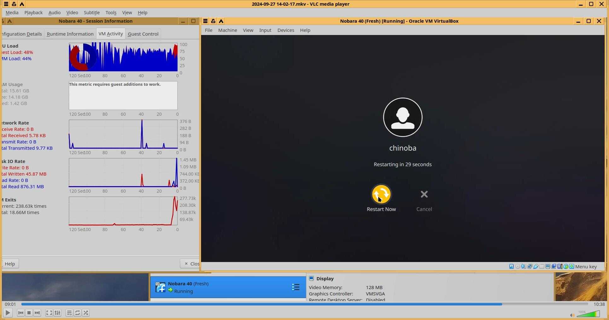
Task: Open VLC View menu
Action: 127,13
